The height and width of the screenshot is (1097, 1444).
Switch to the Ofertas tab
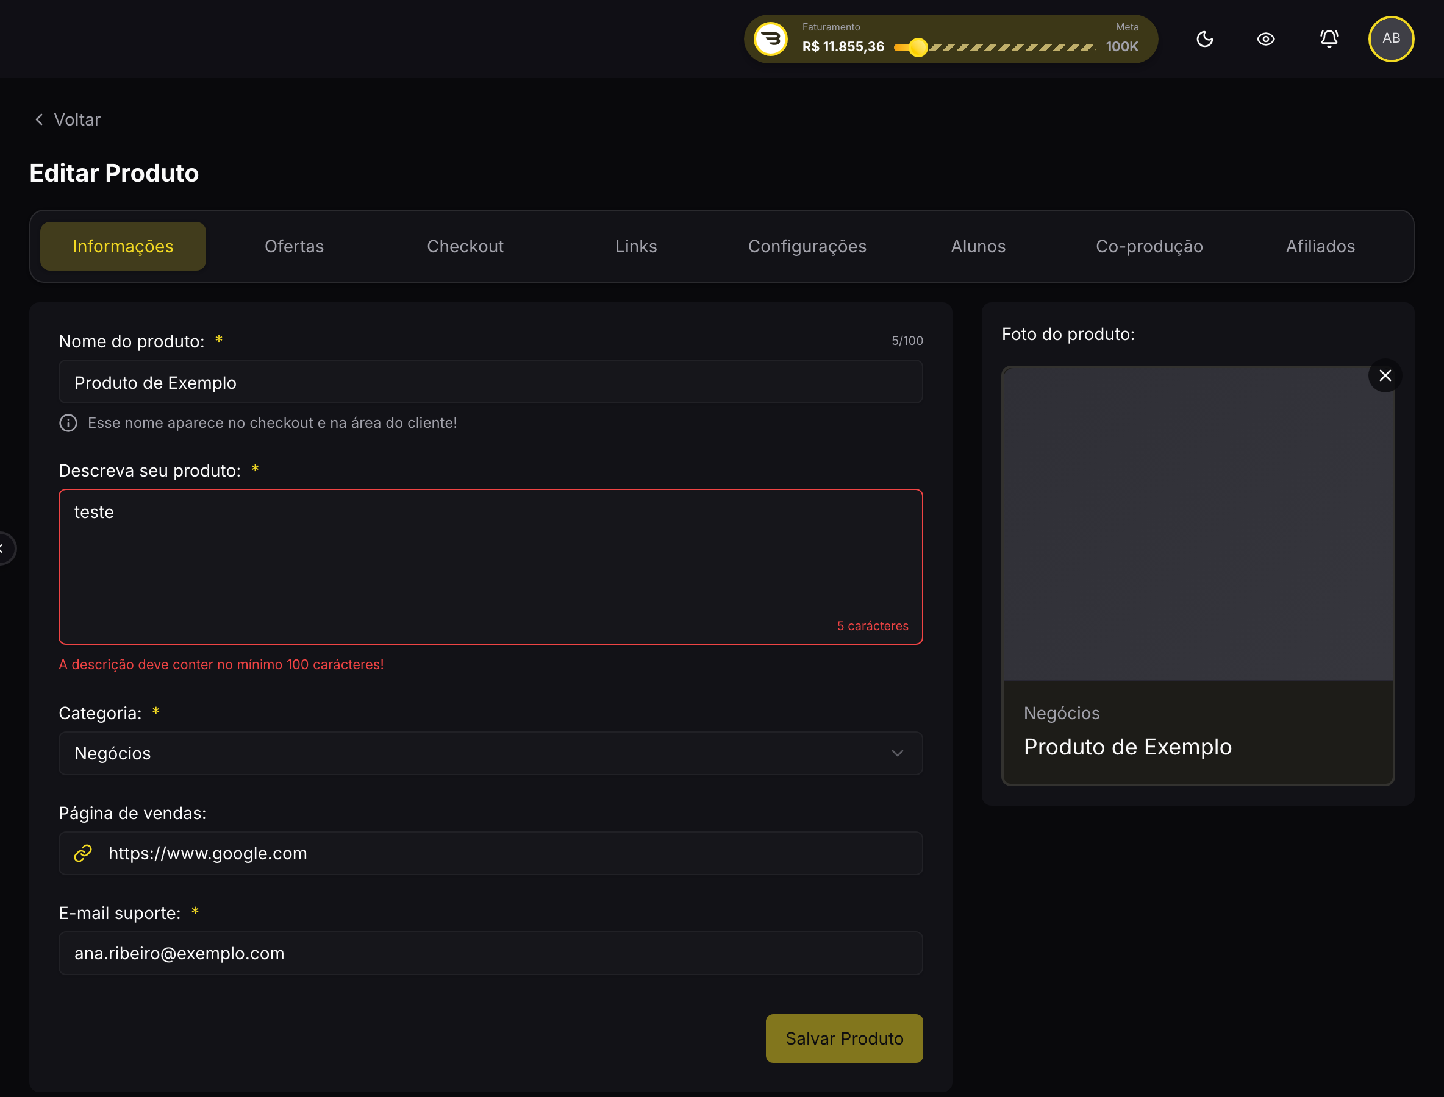(x=294, y=246)
